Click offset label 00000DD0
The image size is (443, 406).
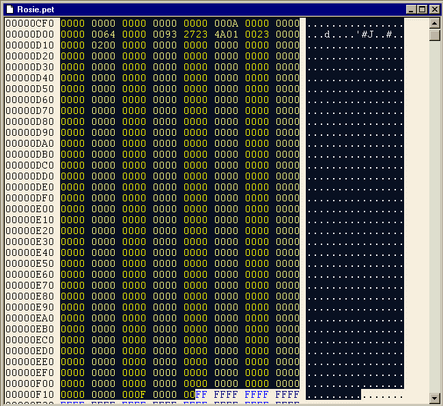coord(29,176)
